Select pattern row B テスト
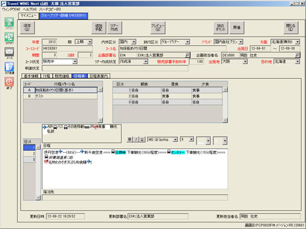The height and width of the screenshot is (229, 306). coord(61,96)
